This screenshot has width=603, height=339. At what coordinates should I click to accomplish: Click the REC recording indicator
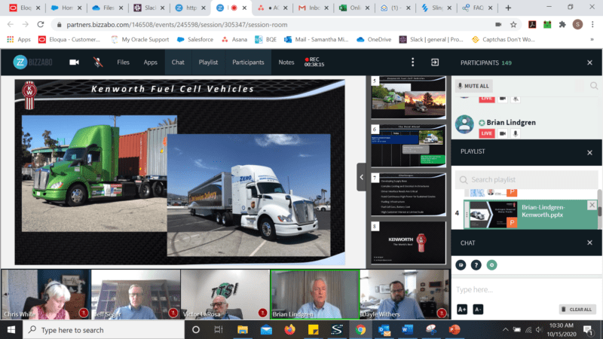tap(314, 62)
